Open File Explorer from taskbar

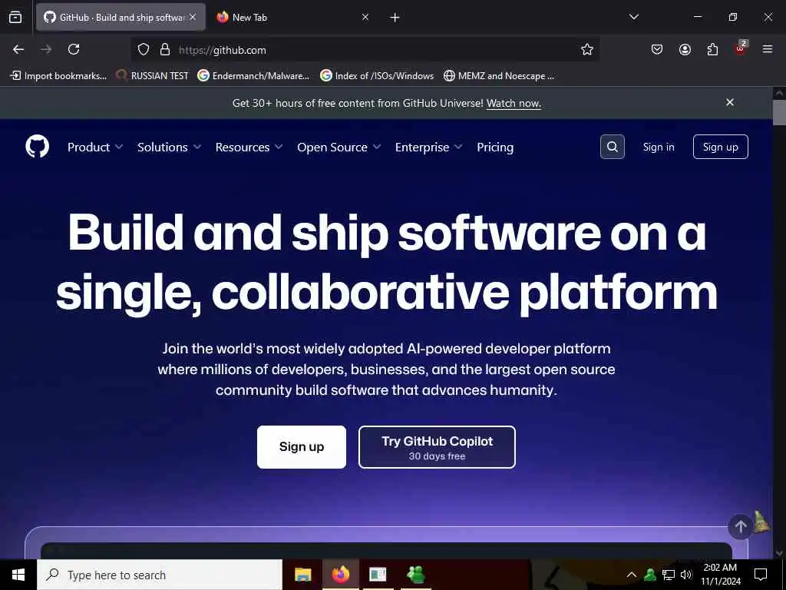302,575
